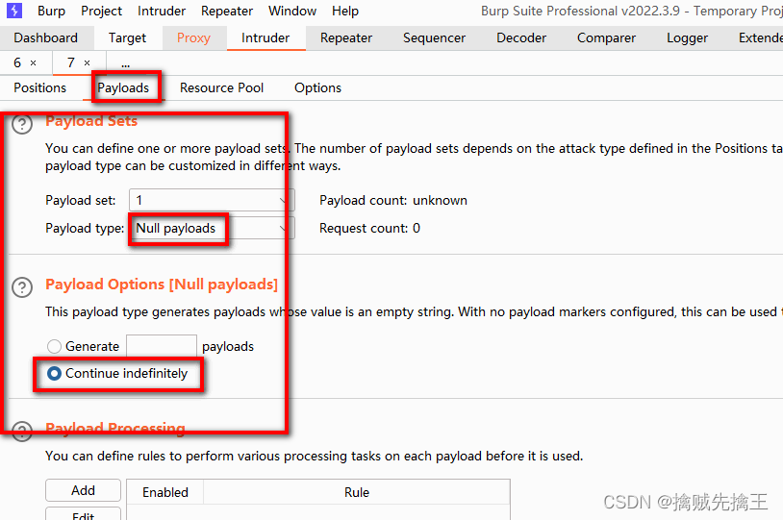
Task: Close Intruder attack tab 6
Action: click(34, 62)
